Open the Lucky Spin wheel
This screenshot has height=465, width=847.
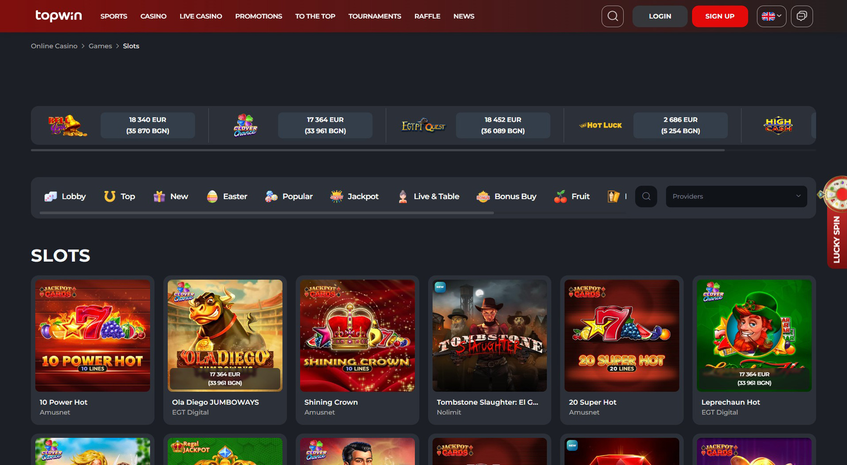pyautogui.click(x=836, y=221)
